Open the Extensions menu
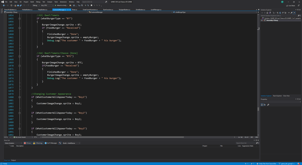The image size is (302, 165). pos(63,2)
